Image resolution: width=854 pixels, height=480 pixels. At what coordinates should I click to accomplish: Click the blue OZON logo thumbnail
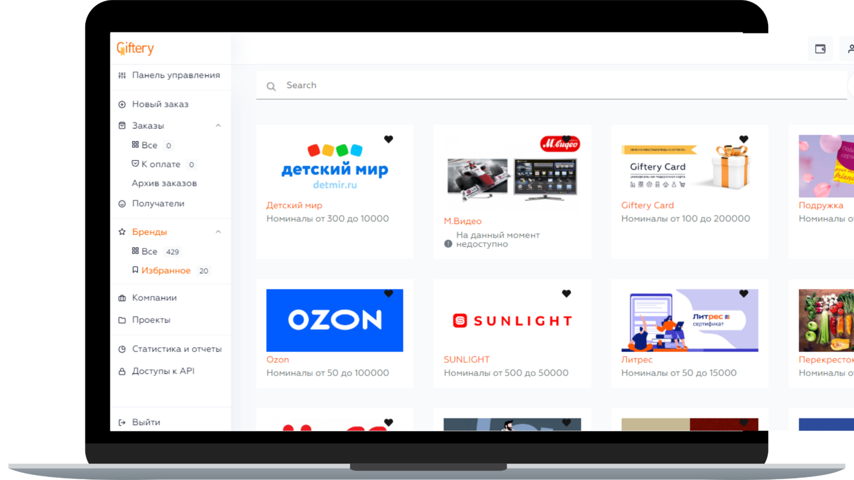coord(335,321)
